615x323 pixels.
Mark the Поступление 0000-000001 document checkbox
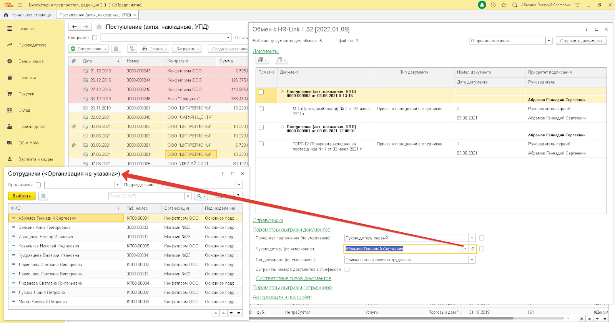(x=261, y=127)
